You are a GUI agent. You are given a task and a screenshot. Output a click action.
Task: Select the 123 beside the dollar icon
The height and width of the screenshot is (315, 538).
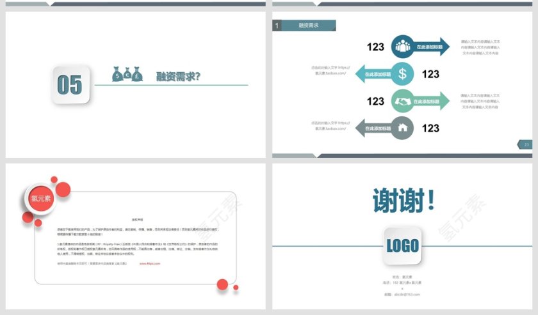pos(430,74)
